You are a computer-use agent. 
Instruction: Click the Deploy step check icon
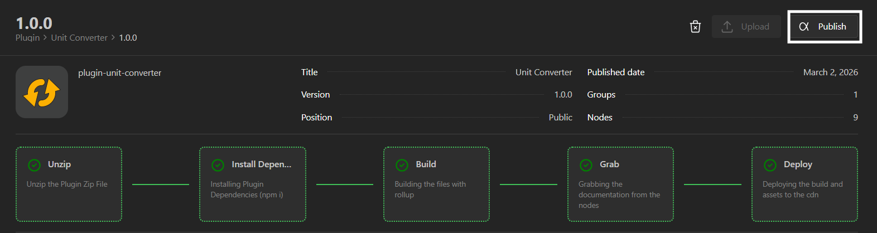770,165
